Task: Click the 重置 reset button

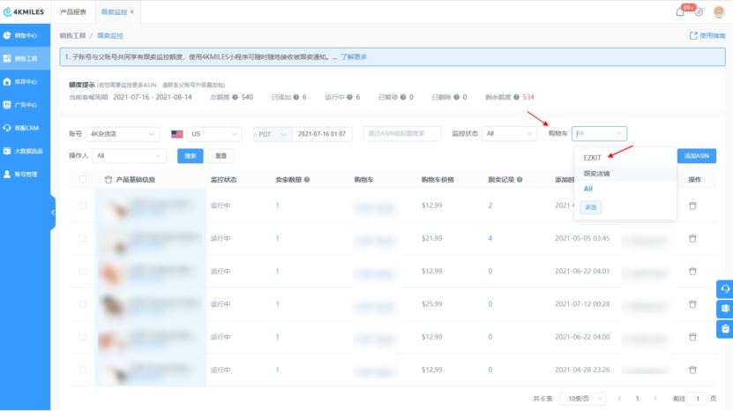Action: coord(221,156)
